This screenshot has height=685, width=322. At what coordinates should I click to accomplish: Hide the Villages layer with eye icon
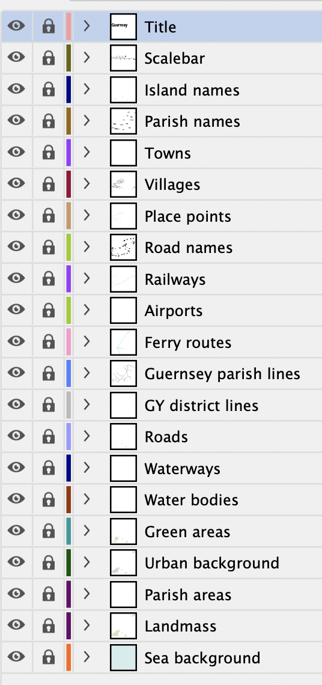(x=17, y=183)
